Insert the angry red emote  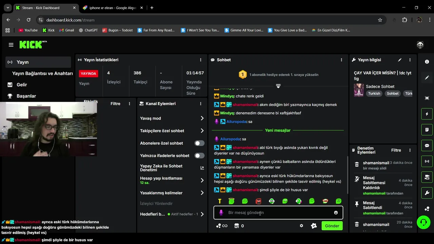tap(258, 201)
